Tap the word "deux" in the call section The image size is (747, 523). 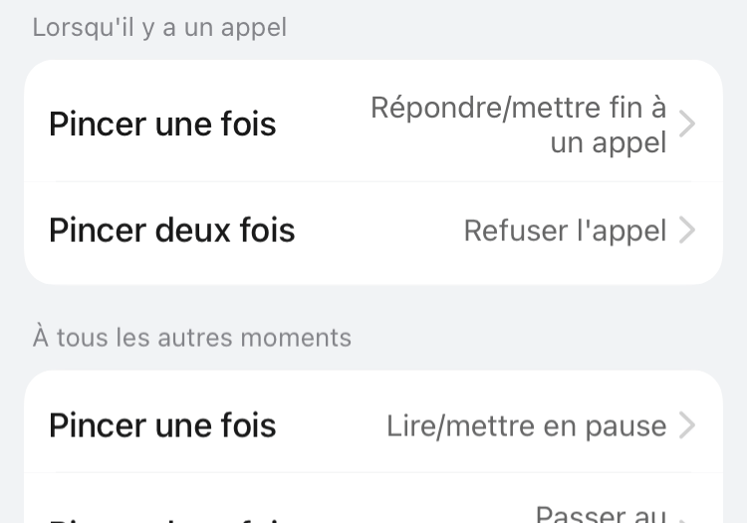198,231
